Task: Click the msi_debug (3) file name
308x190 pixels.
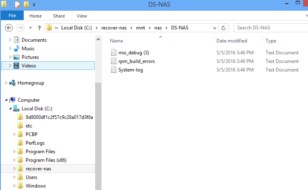Action: 134,53
